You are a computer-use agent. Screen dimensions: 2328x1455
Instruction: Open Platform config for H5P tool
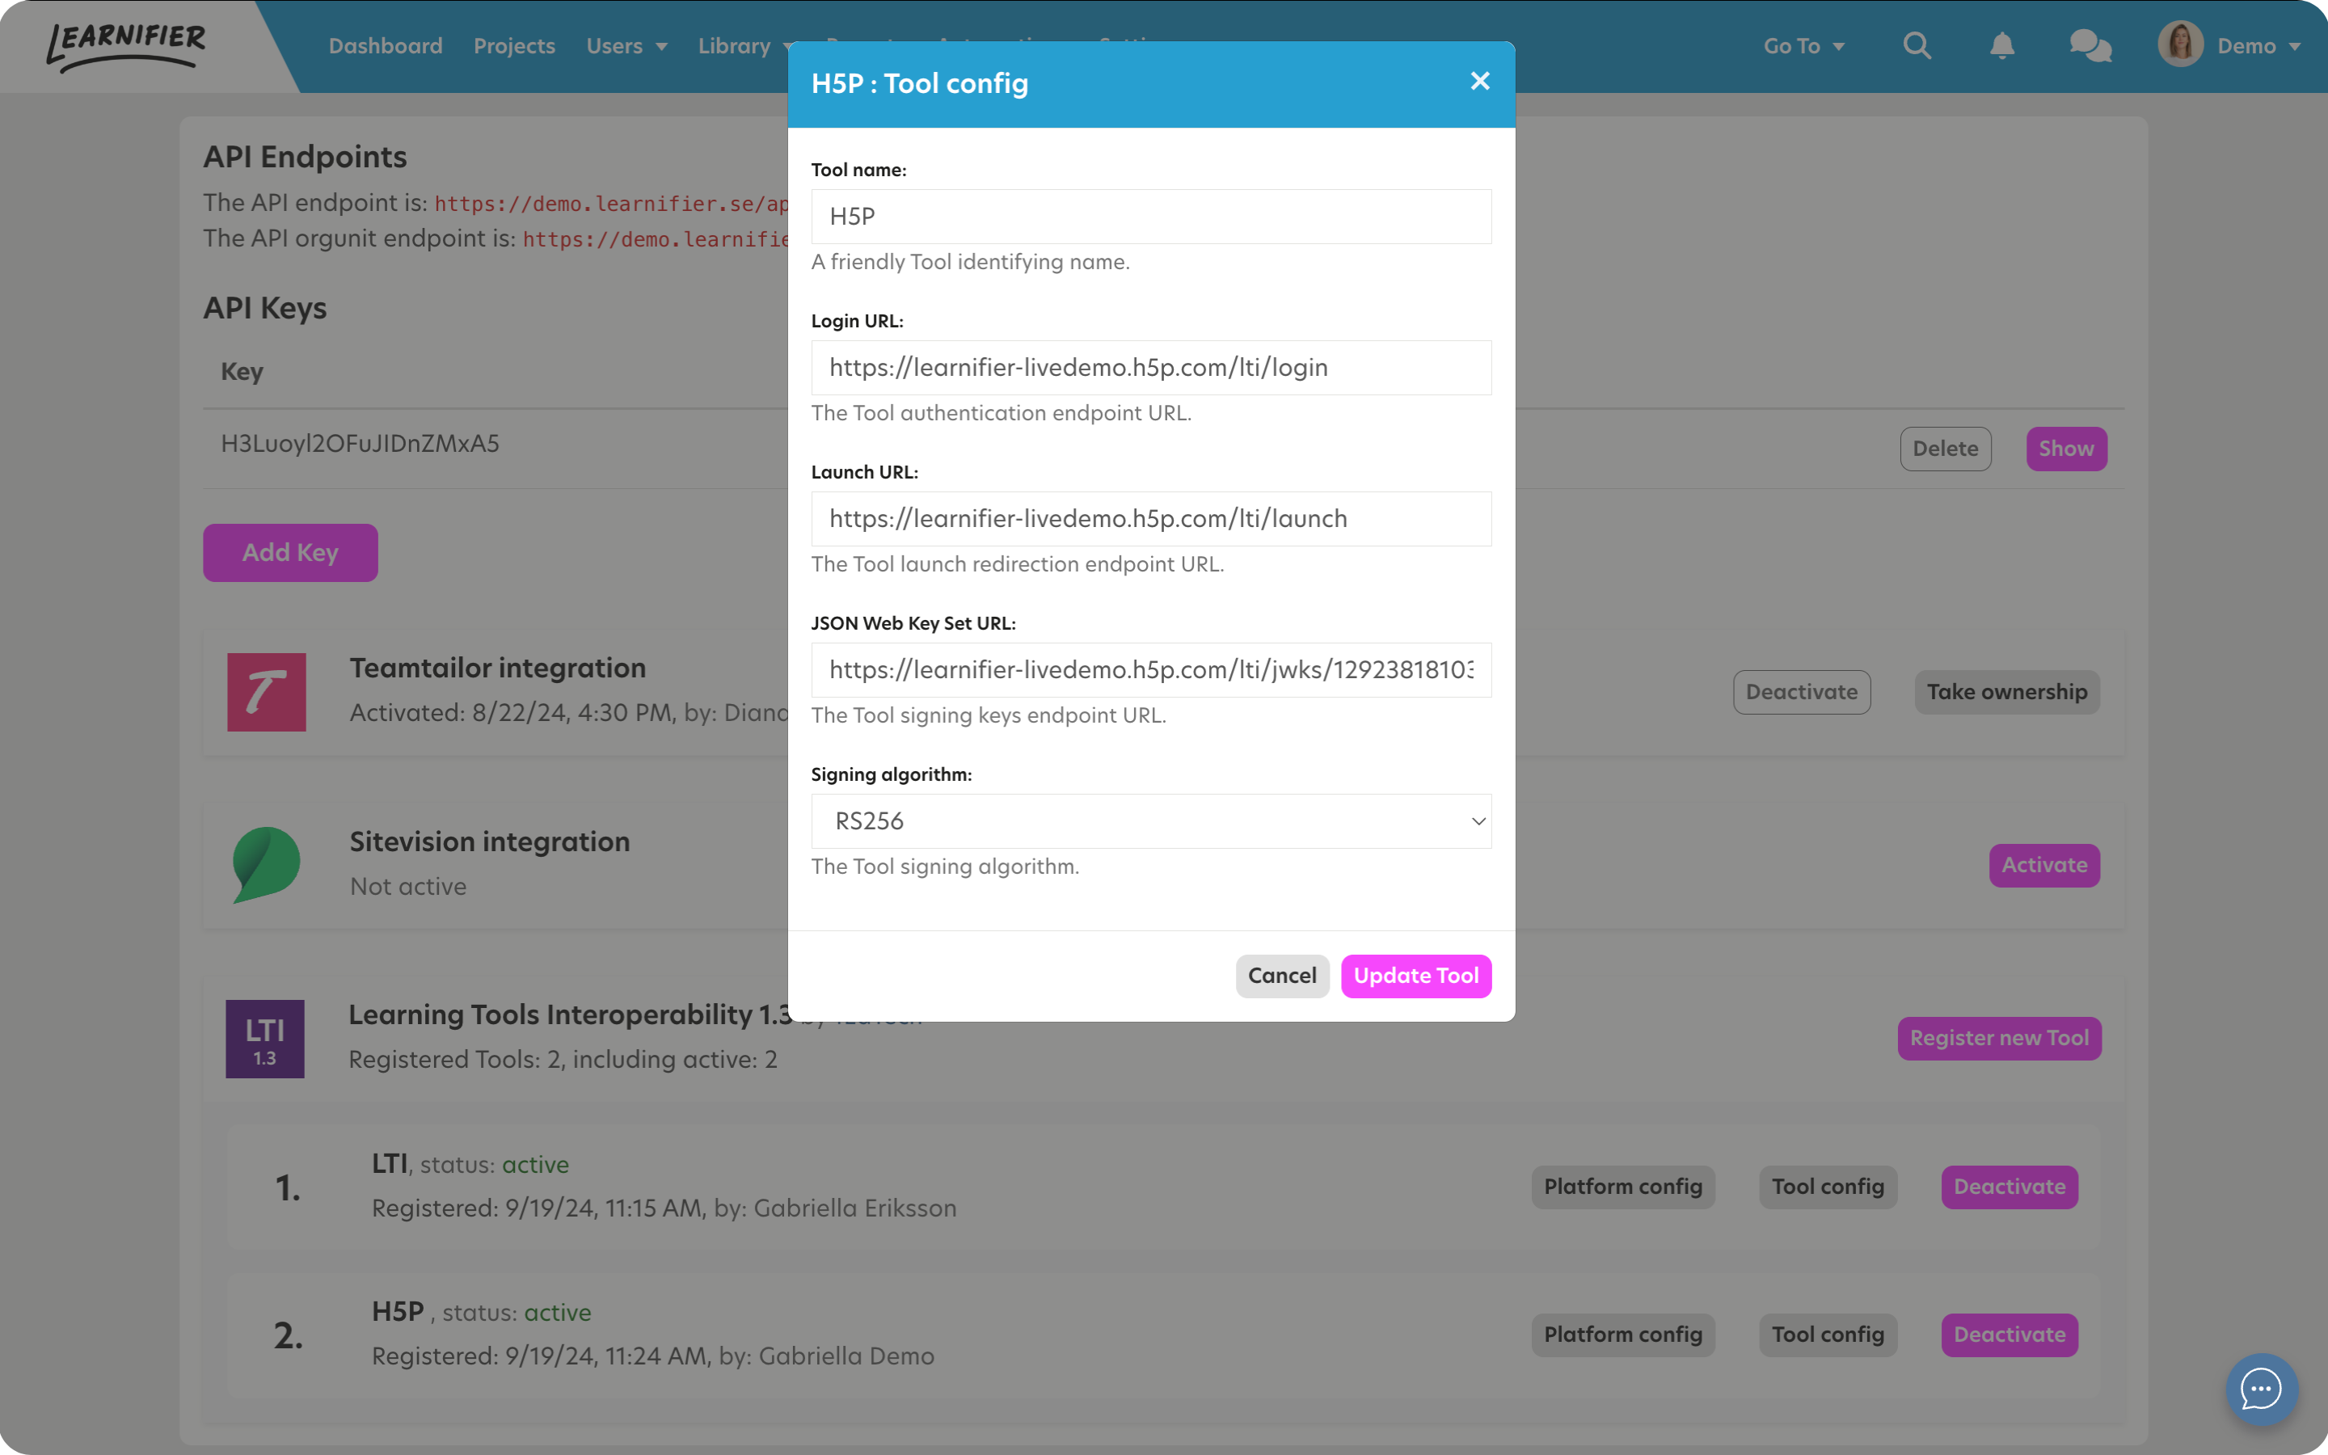1623,1335
